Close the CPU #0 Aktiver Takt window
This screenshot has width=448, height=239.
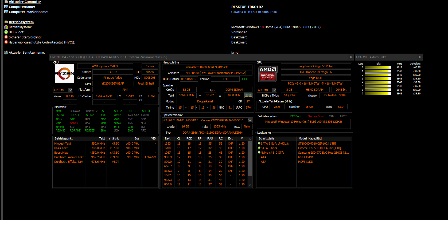point(420,57)
